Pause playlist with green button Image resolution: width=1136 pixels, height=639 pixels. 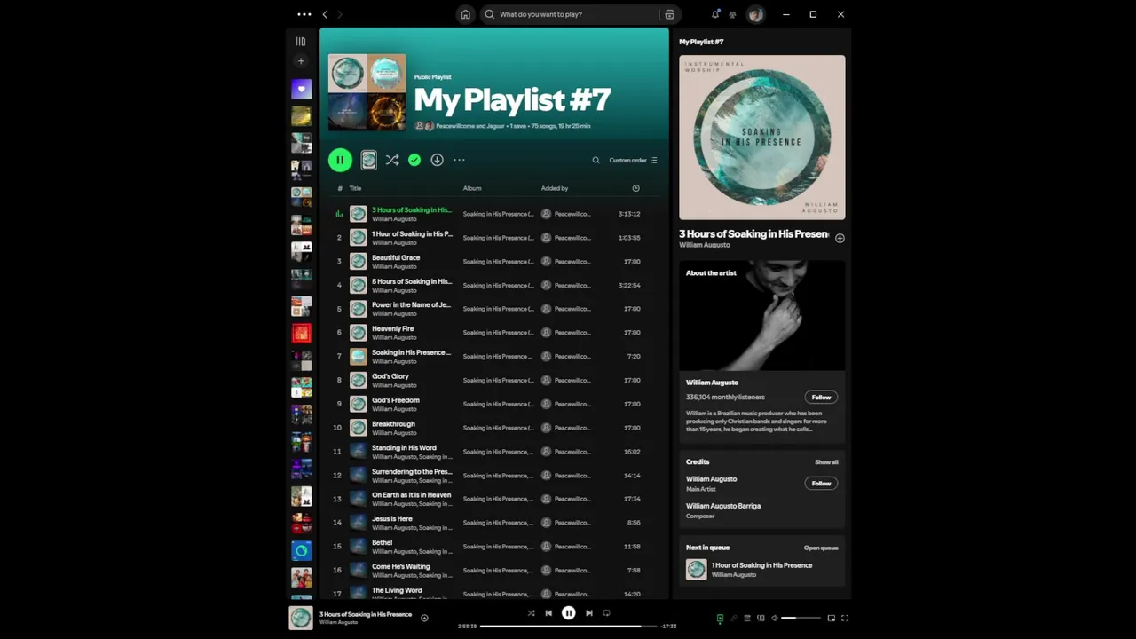(x=340, y=160)
